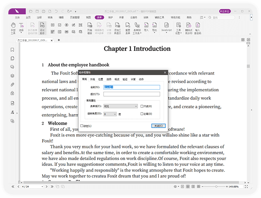Click the Tooltip (提示) input field
This screenshot has height=198, width=261.
point(132,94)
